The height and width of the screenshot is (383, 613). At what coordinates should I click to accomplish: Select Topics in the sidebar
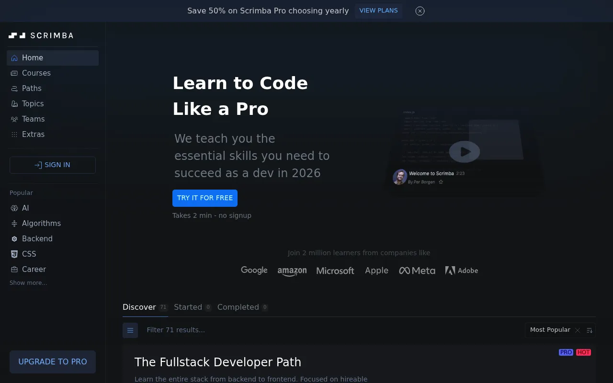[53, 104]
